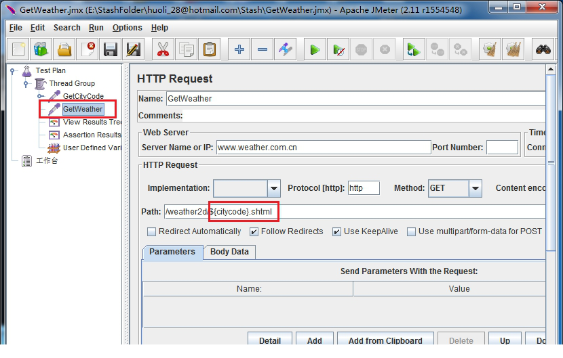Click the Remote Shutdown All icon

(x=460, y=49)
